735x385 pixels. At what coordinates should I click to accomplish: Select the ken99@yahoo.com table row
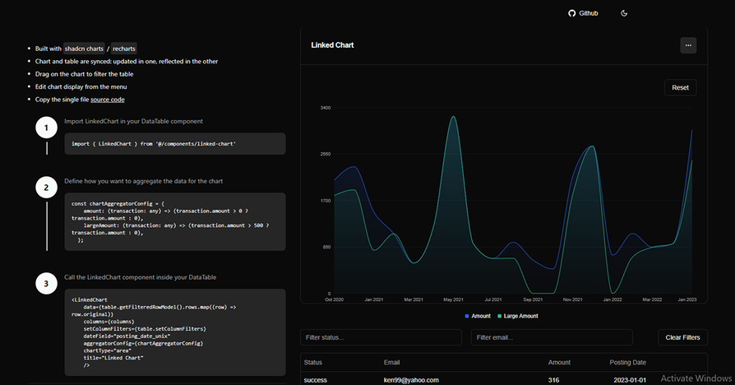(x=411, y=380)
